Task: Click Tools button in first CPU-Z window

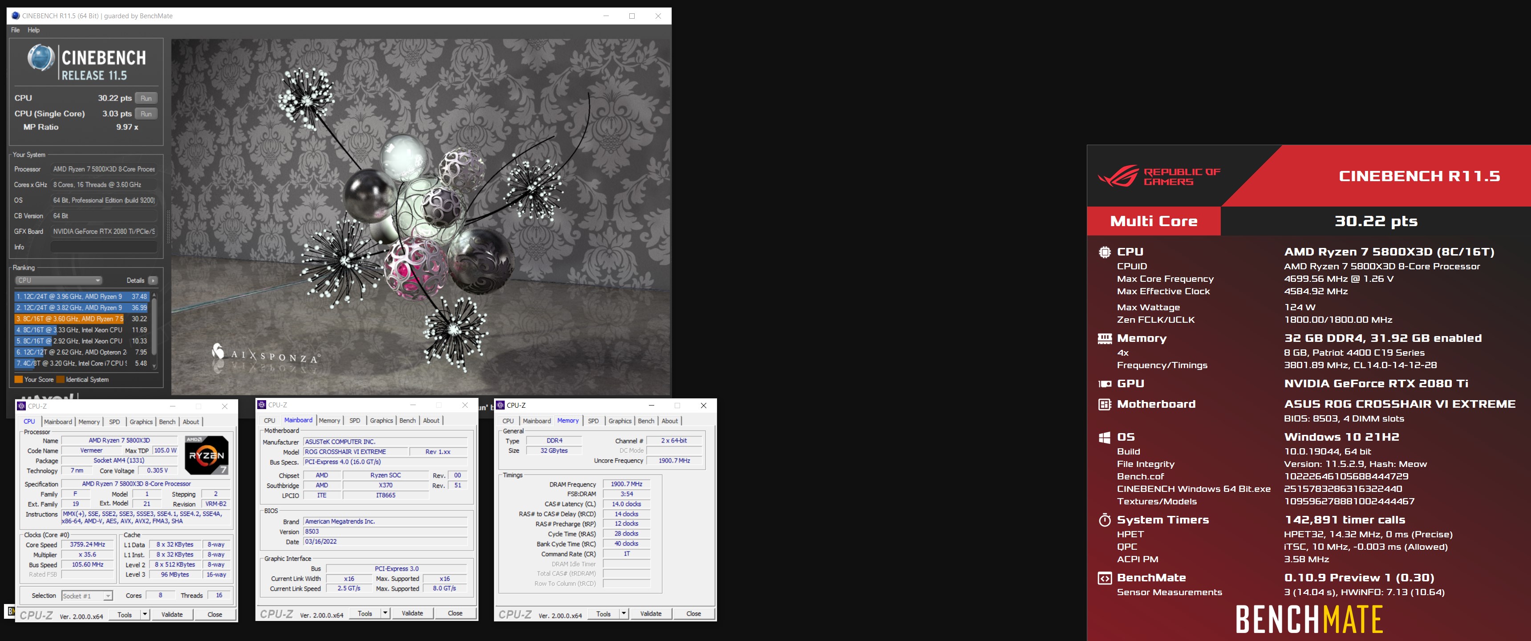Action: (x=125, y=615)
